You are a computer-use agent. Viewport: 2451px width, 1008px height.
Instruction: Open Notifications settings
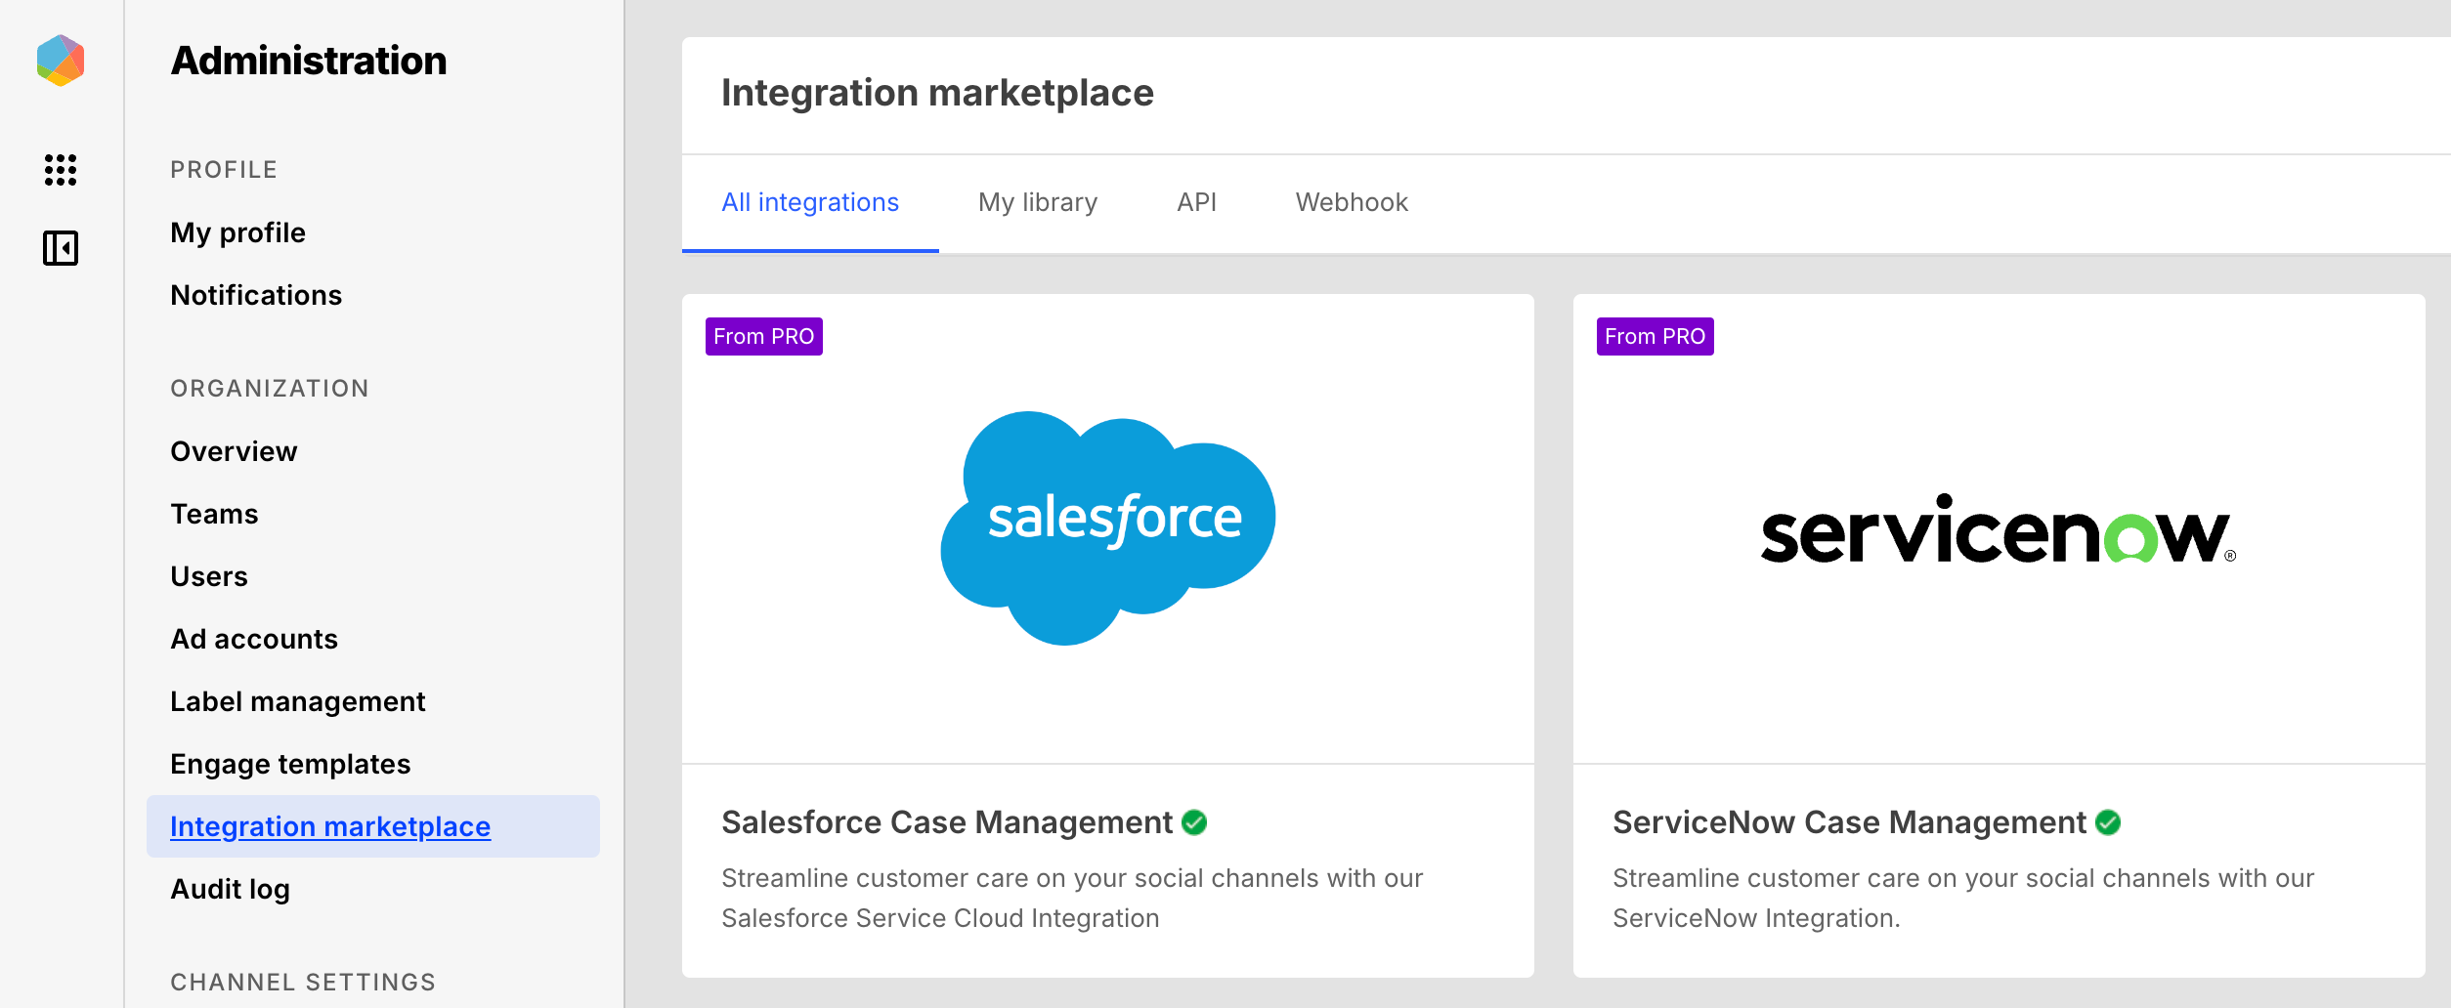(256, 295)
